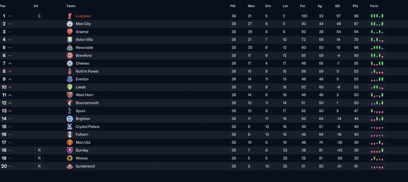Viewport: 408px width, 182px height.
Task: Click Liverpool's form indicator bars
Action: point(377,16)
